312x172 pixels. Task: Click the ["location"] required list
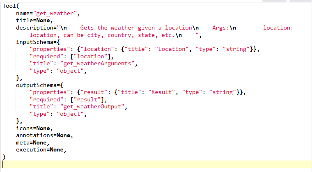(91, 56)
